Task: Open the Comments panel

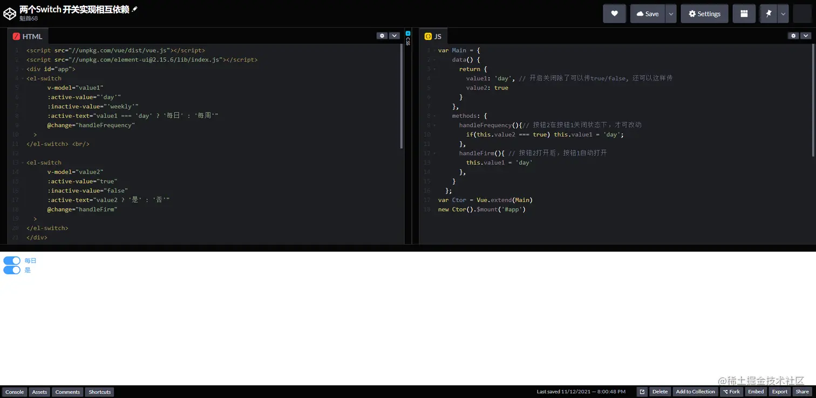Action: tap(67, 392)
